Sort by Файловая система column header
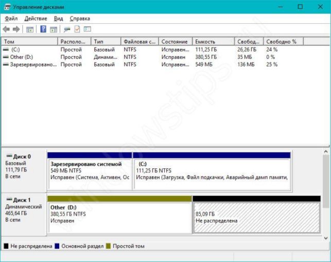Viewport: 331px width, 262px height. [x=140, y=42]
